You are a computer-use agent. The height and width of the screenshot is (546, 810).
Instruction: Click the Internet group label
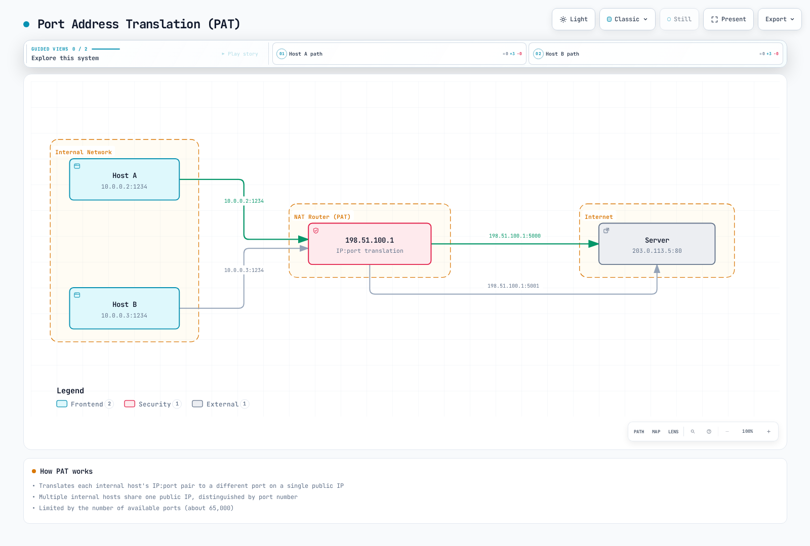(599, 217)
